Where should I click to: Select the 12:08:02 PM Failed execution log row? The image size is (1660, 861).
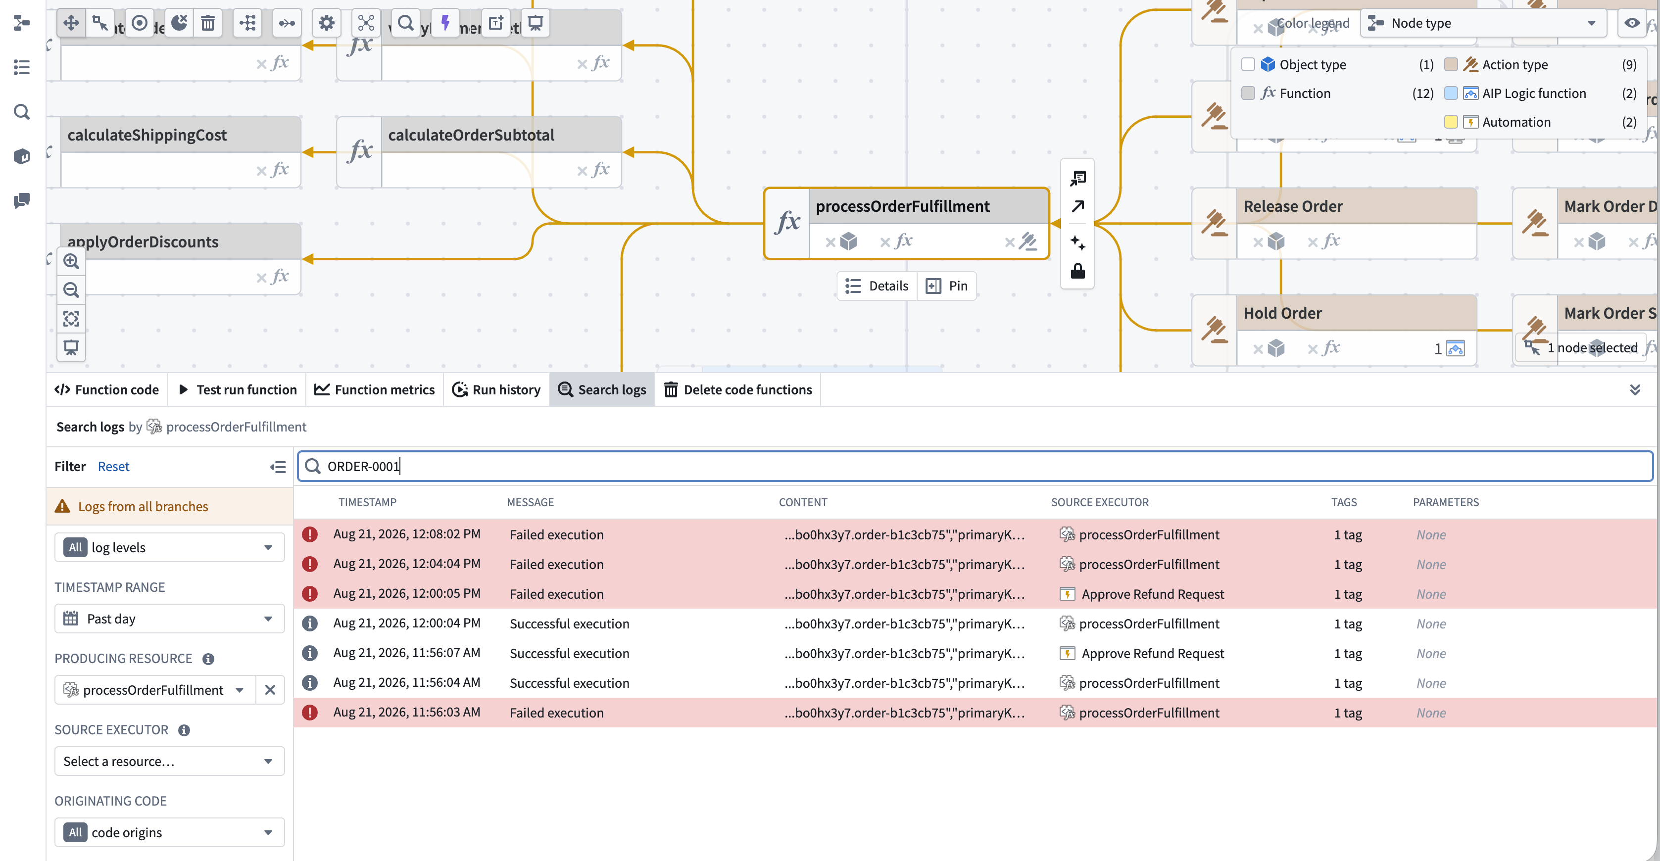(975, 534)
